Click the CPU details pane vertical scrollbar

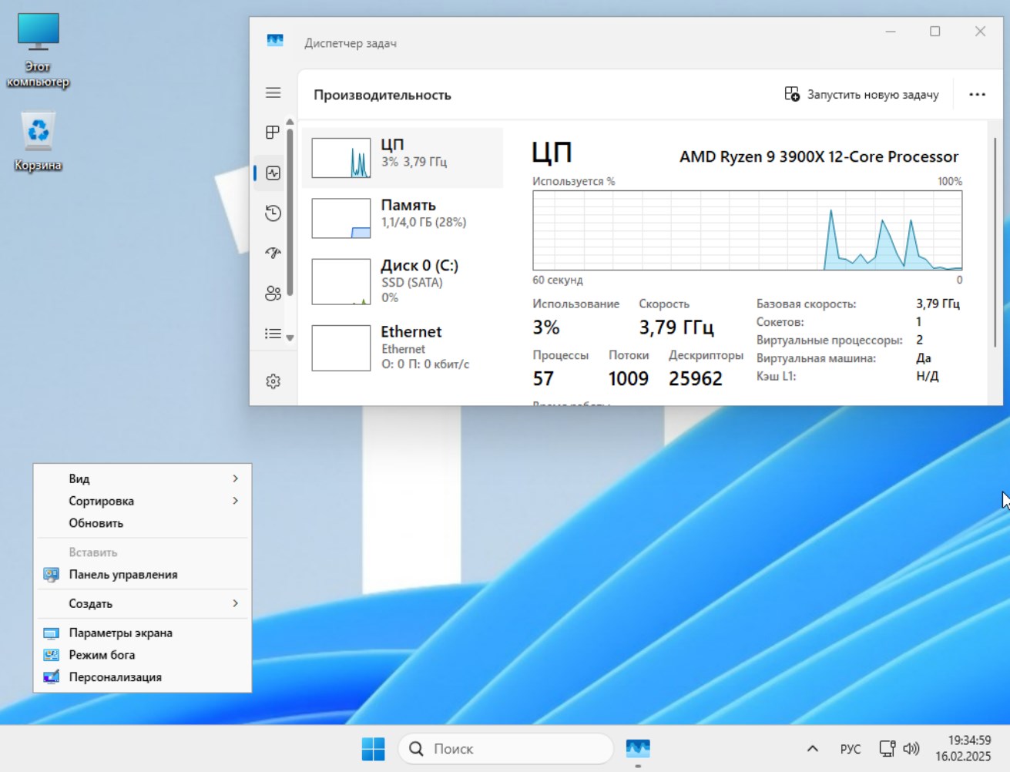coord(995,242)
